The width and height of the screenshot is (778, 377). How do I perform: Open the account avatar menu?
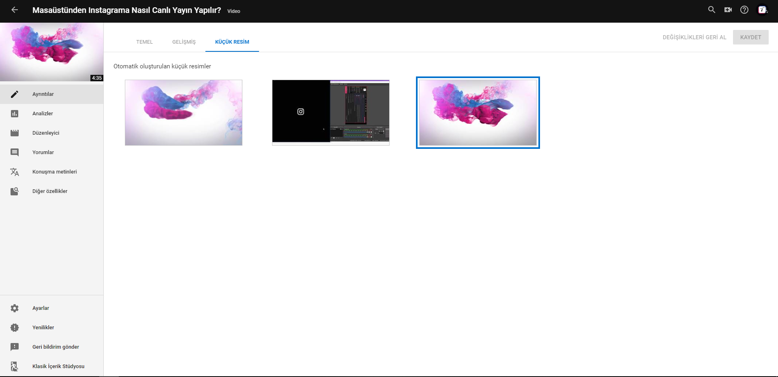763,10
